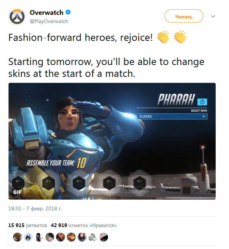Click the blue verified badge
Image resolution: width=229 pixels, height=249 pixels.
[68, 12]
